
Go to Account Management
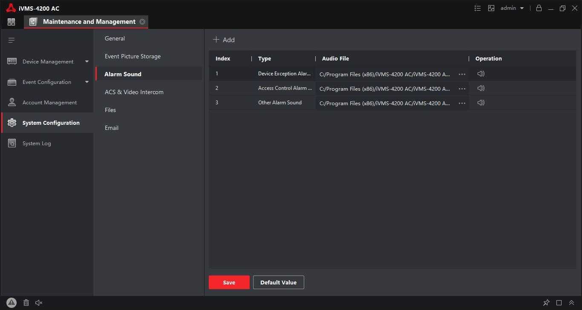[49, 103]
